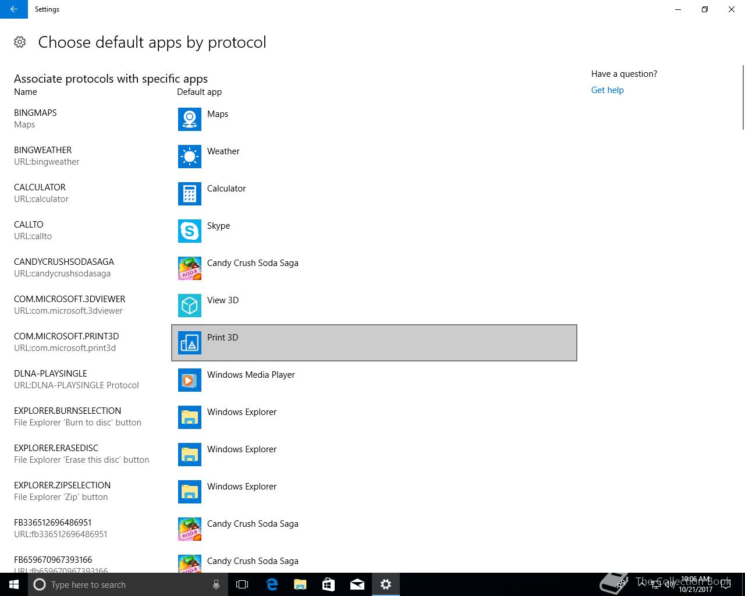Click Candy Crush icon in FB659670967393166 row

click(x=190, y=563)
